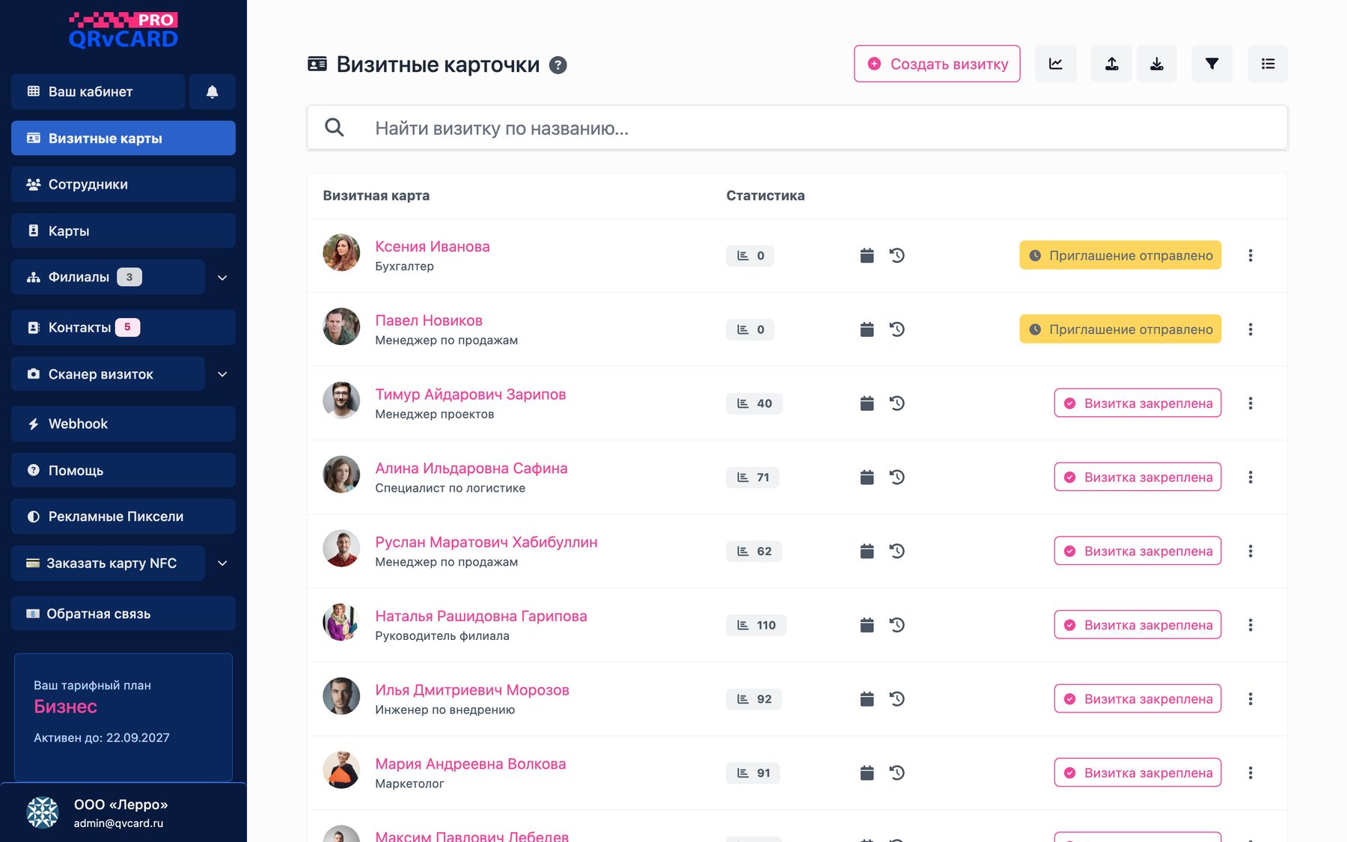Click Приглашение отправлено badge for Ксения Иванова

pos(1120,255)
